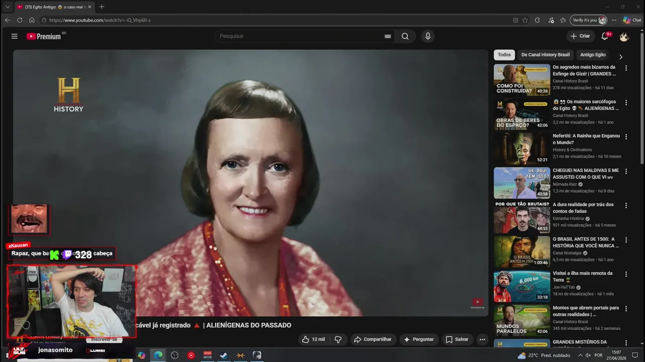645x362 pixels.
Task: Open options for Nefertiti video
Action: point(626,137)
